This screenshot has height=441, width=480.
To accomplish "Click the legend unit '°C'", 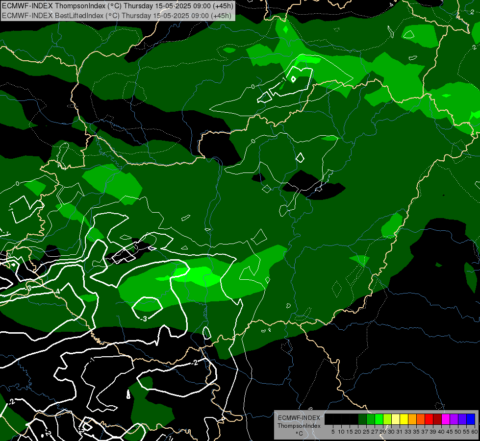I will tap(300, 433).
